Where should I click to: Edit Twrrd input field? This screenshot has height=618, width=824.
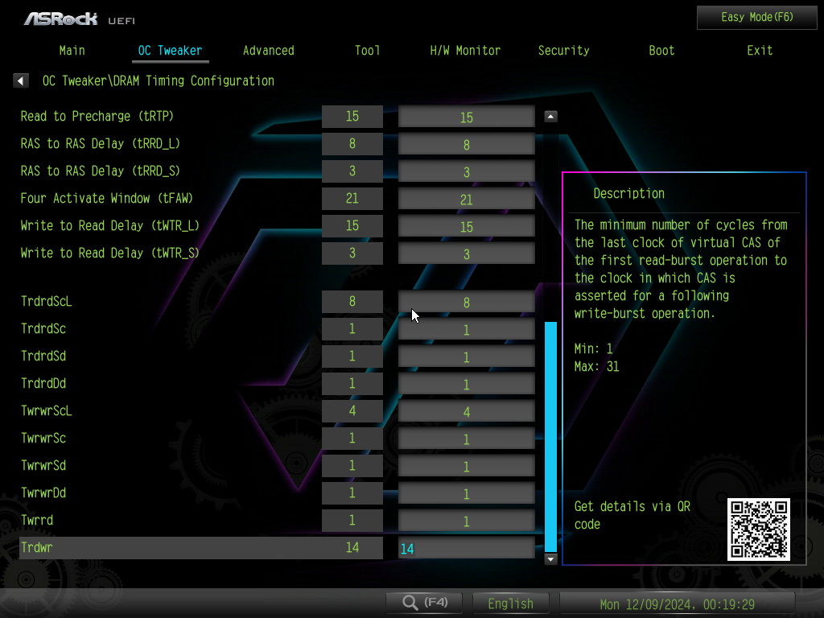(x=466, y=521)
